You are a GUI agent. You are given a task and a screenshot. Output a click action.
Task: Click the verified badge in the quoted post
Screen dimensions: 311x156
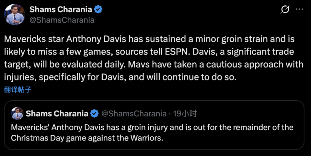click(x=94, y=113)
